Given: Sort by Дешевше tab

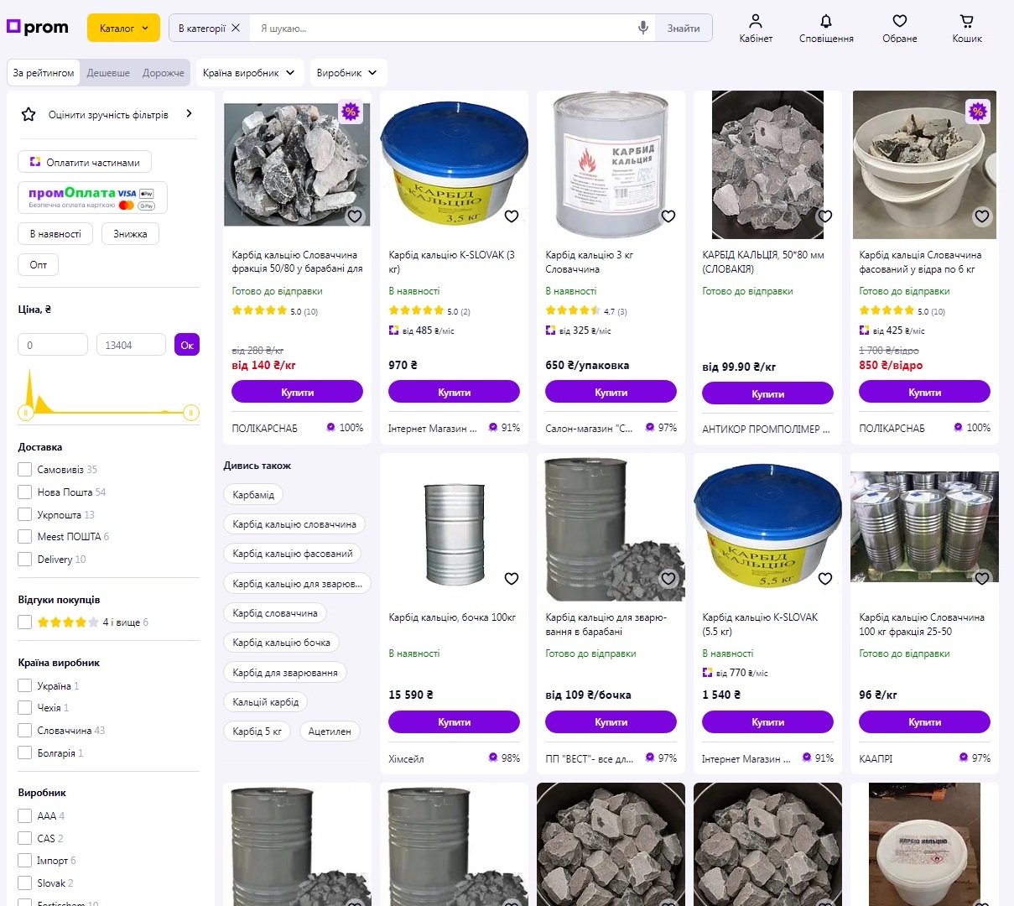Looking at the screenshot, I should click(108, 73).
